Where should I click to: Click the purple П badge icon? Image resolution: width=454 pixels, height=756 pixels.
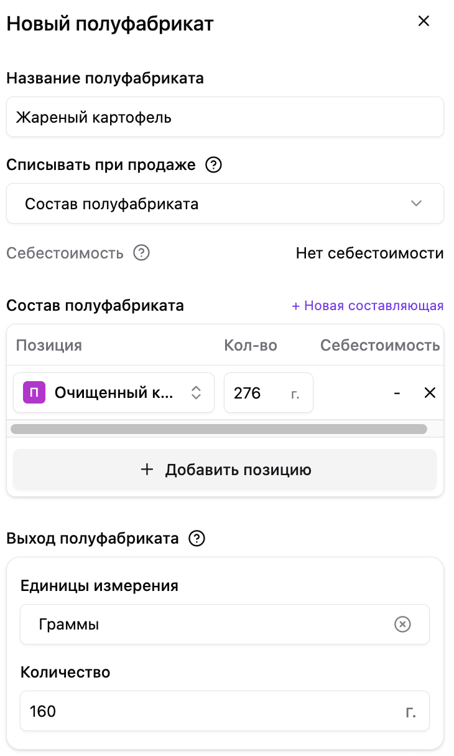coord(34,392)
